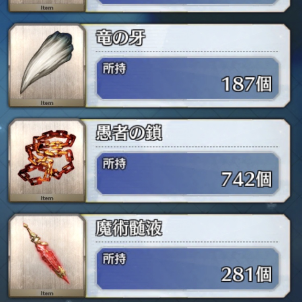Open the 愚者の鎖 blue possession panel
Image resolution: width=302 pixels, height=302 pixels.
188,174
